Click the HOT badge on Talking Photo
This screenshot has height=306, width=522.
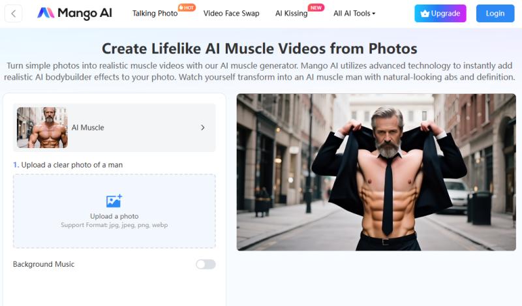click(x=187, y=8)
